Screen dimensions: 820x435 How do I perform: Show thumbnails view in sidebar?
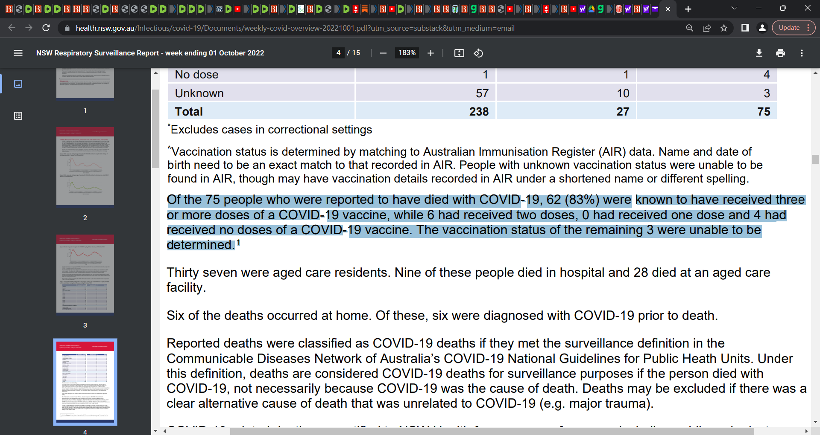pos(18,84)
